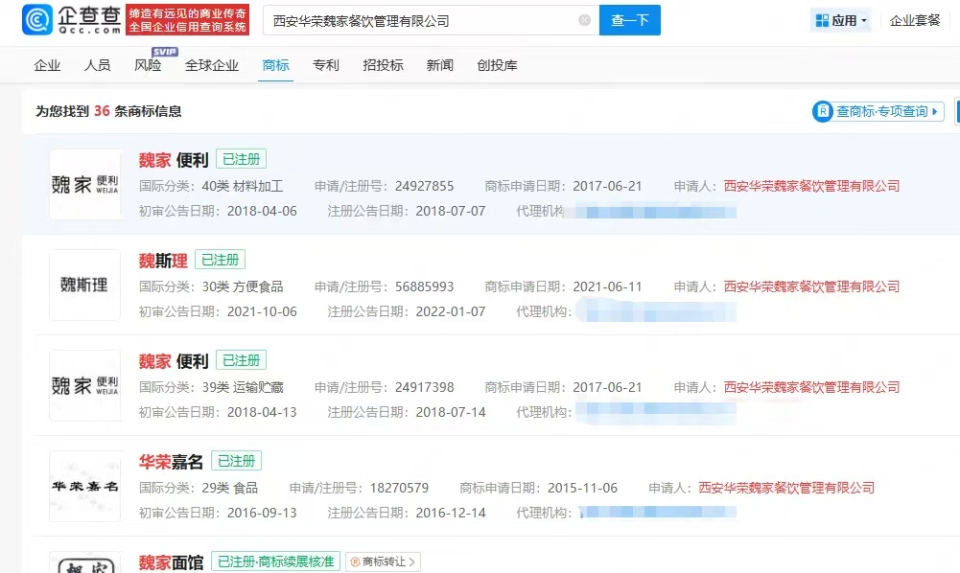The height and width of the screenshot is (573, 960).
Task: Open 魏家便利 title with number 24927855
Action: click(174, 160)
